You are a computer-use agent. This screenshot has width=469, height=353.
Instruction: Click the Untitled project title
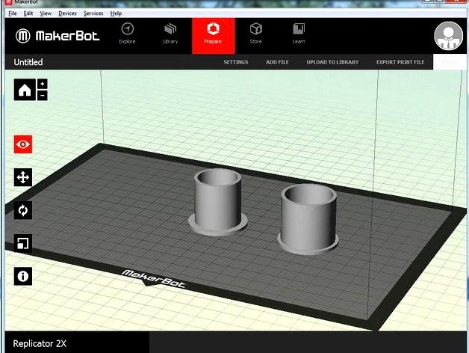[28, 62]
